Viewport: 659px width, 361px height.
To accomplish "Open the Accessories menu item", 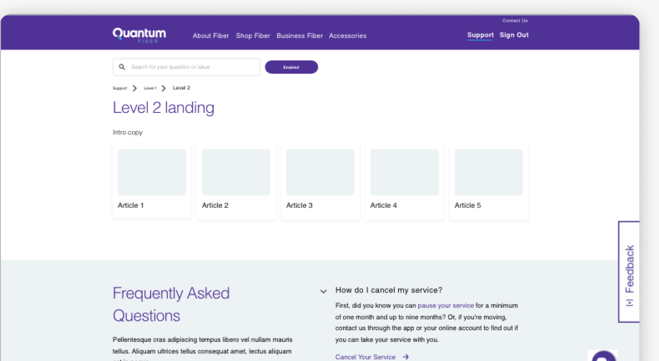I will 348,36.
